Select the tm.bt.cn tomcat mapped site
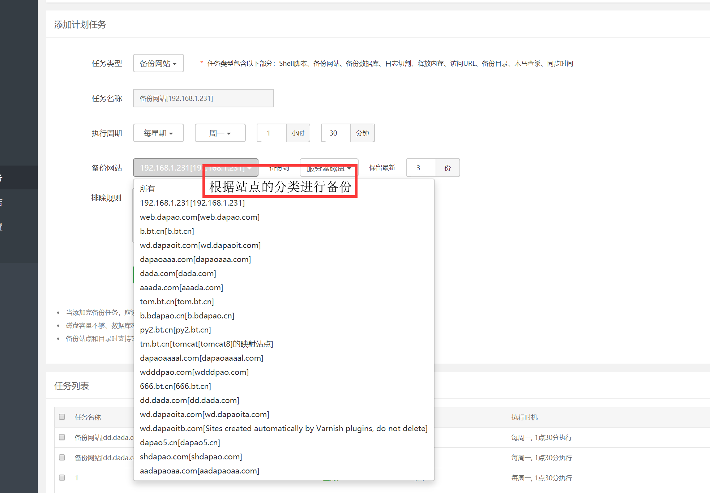 206,344
